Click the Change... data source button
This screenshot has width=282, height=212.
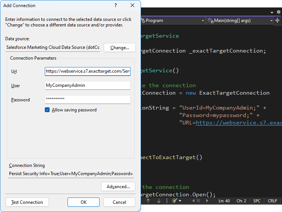[120, 48]
